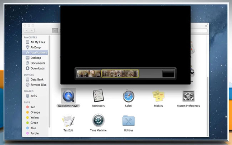
Task: Open Downloads from the Favorites list
Action: pos(35,68)
